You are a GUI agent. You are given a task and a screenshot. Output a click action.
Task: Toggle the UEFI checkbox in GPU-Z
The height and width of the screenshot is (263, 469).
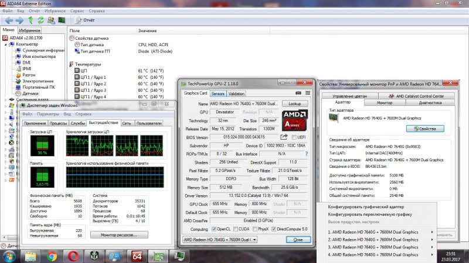tap(293, 137)
